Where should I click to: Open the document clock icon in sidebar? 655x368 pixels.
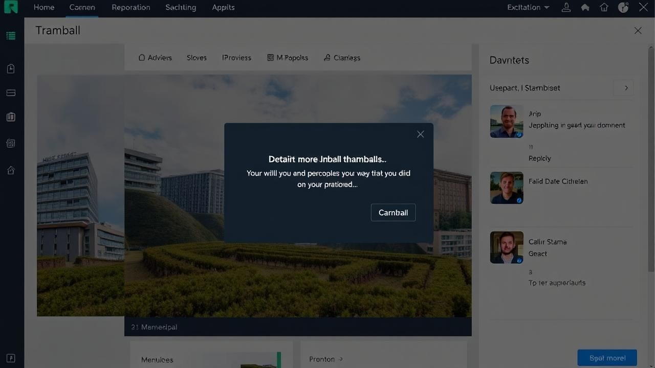(11, 69)
